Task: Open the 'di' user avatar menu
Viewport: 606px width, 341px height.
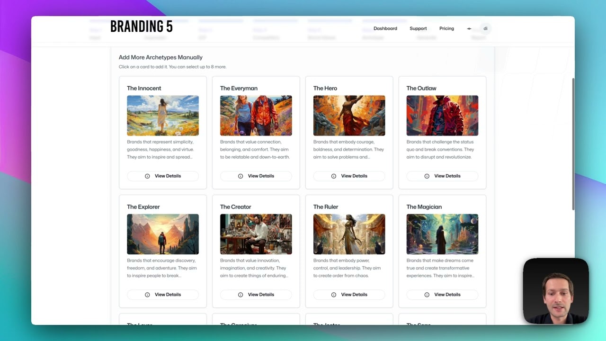Action: point(485,28)
